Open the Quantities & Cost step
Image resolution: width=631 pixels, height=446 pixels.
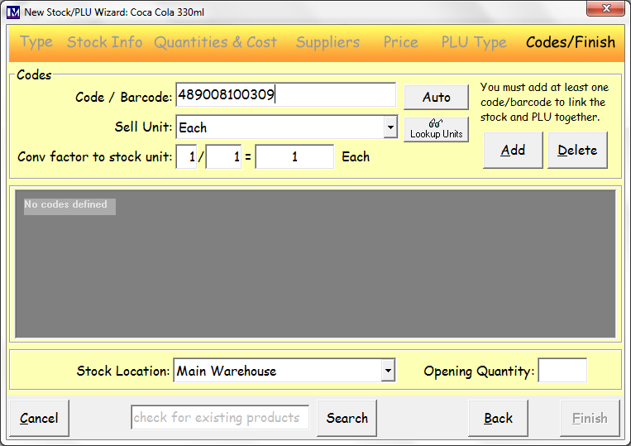[216, 42]
